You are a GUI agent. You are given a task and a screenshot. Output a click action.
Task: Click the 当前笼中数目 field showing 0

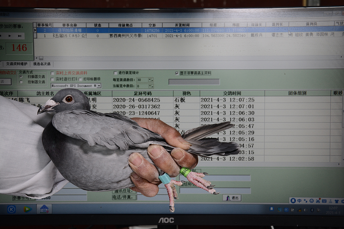(x=142, y=86)
